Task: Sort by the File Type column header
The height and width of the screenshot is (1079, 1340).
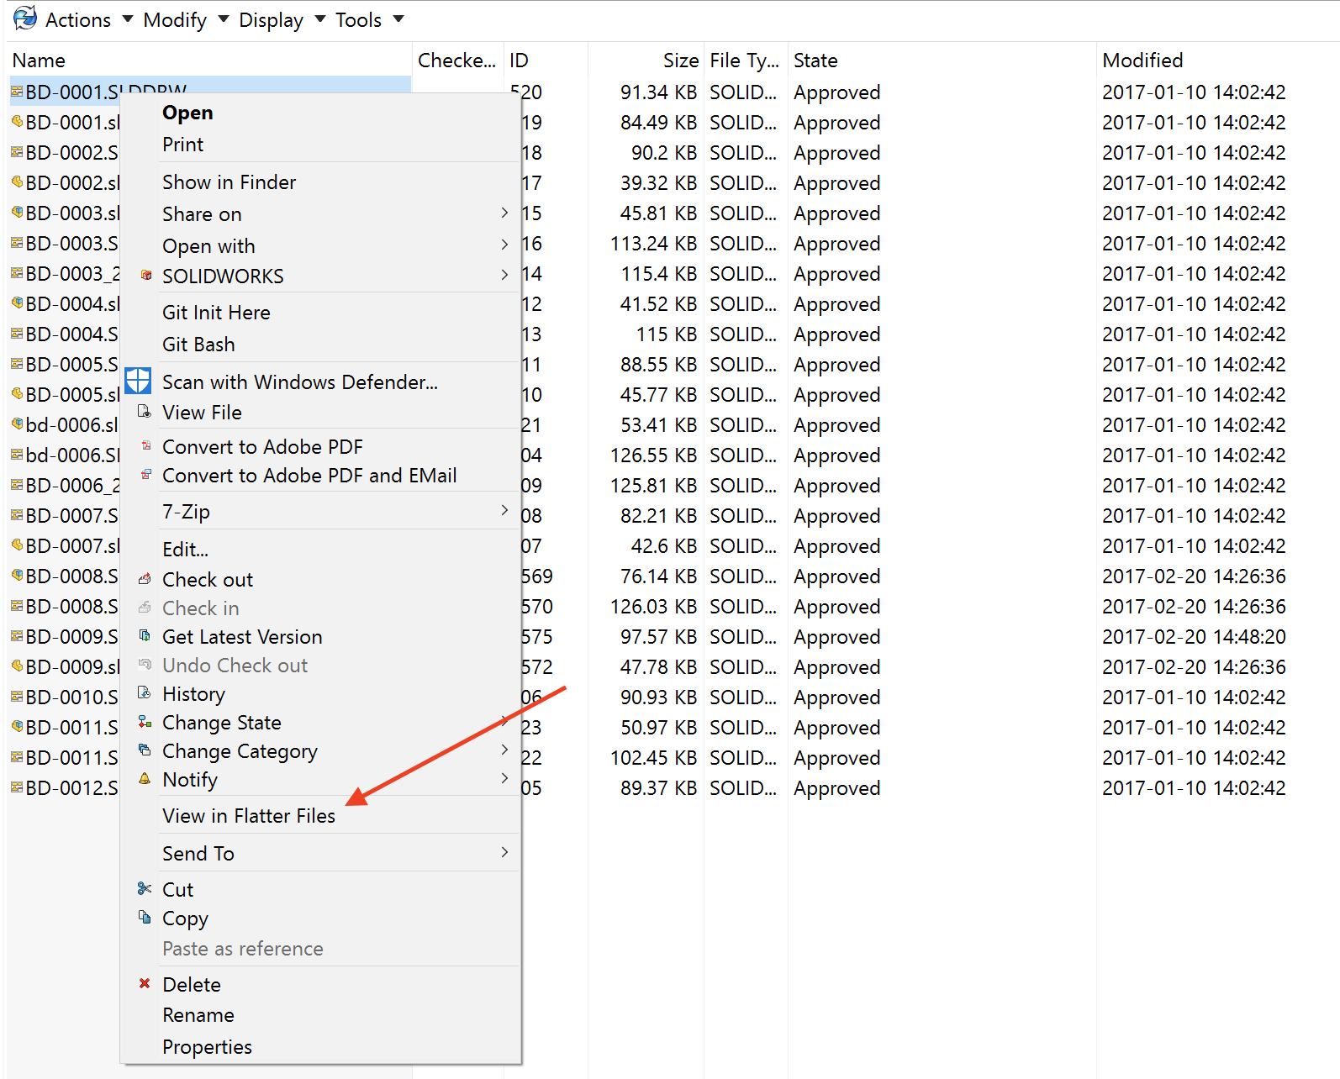Action: pos(745,61)
